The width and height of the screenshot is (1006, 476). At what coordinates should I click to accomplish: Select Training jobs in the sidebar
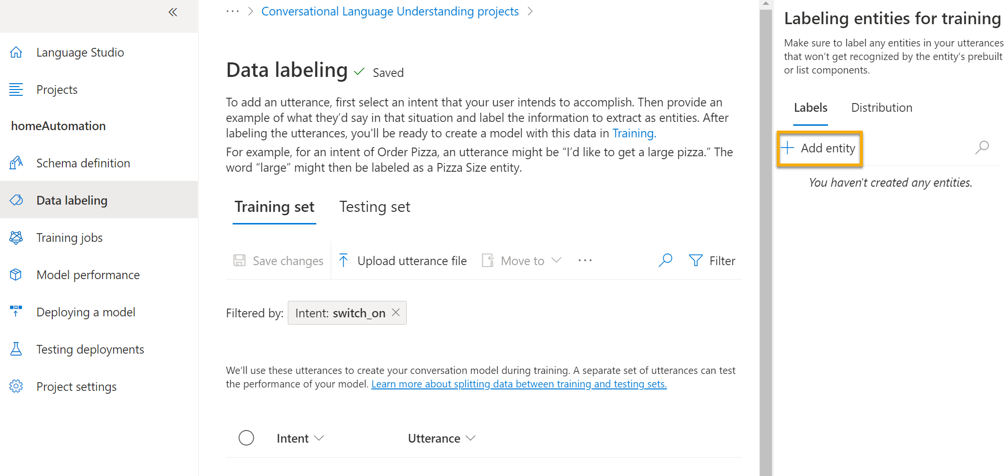click(69, 237)
